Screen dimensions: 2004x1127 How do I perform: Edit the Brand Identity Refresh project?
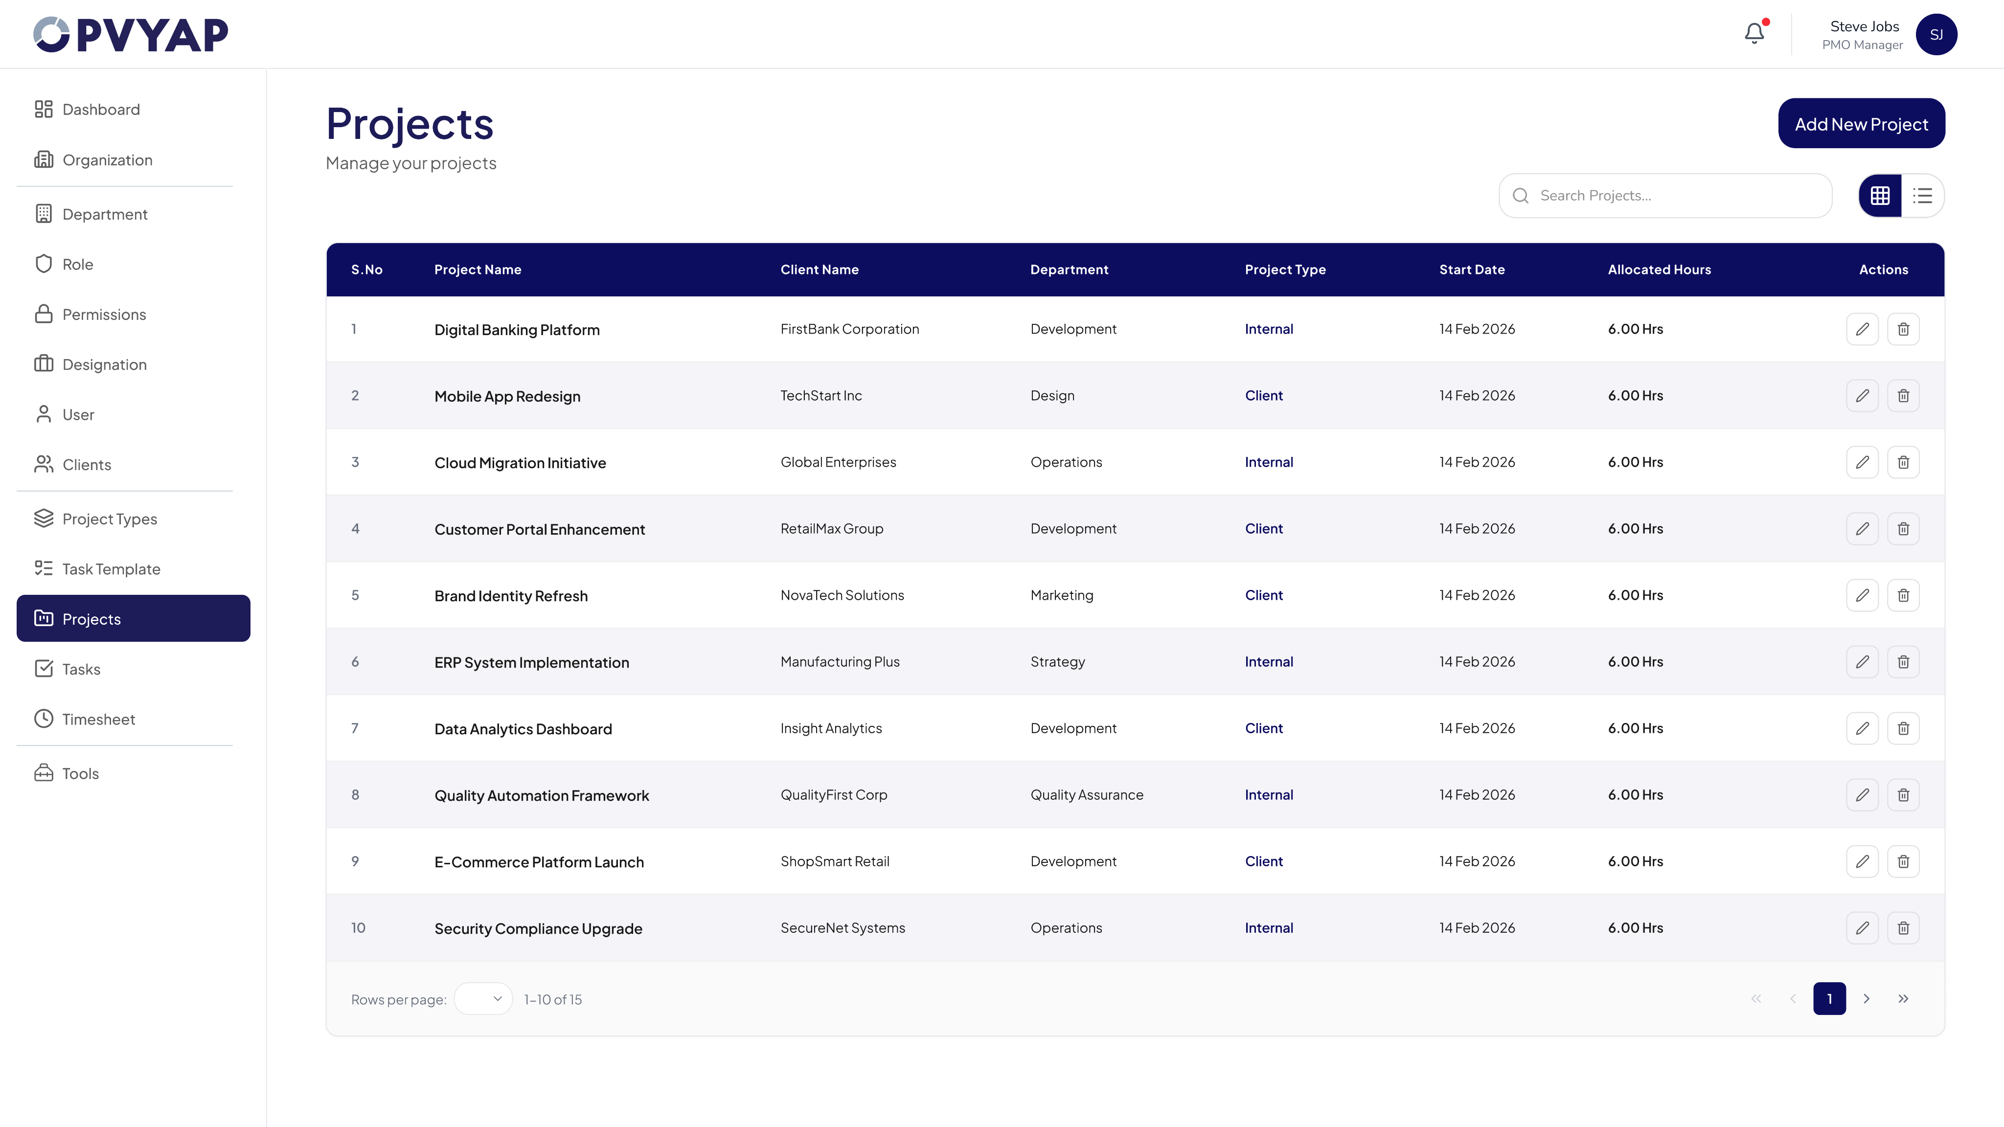(x=1862, y=595)
